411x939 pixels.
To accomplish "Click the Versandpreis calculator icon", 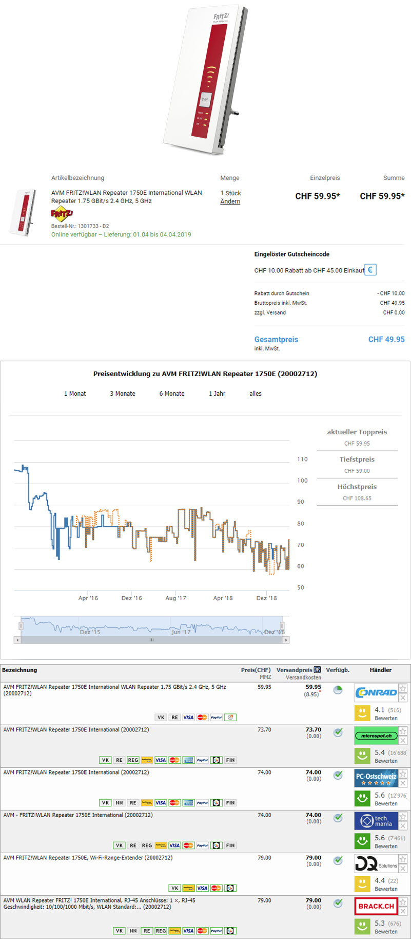I will coord(317,670).
